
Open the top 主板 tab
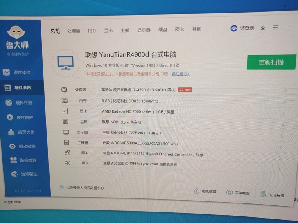coord(125,30)
